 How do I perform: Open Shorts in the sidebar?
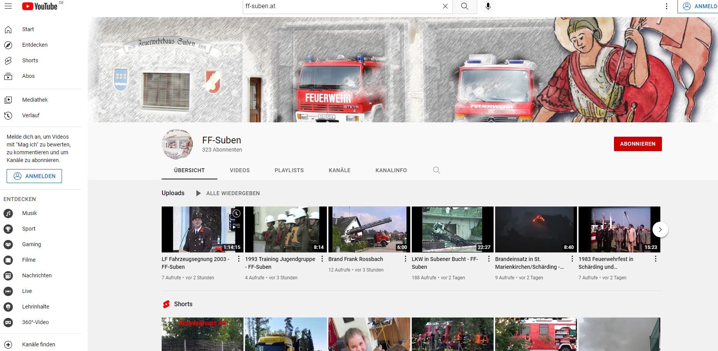(30, 60)
